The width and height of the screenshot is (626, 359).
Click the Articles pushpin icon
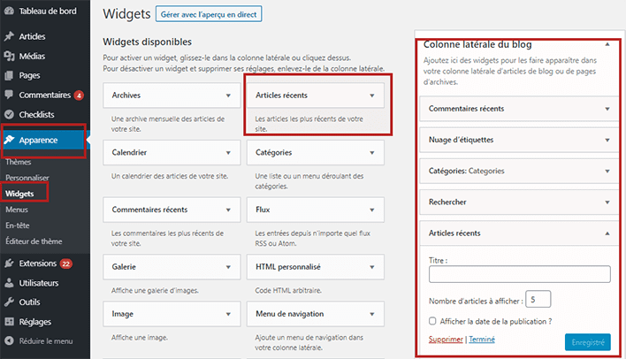9,36
